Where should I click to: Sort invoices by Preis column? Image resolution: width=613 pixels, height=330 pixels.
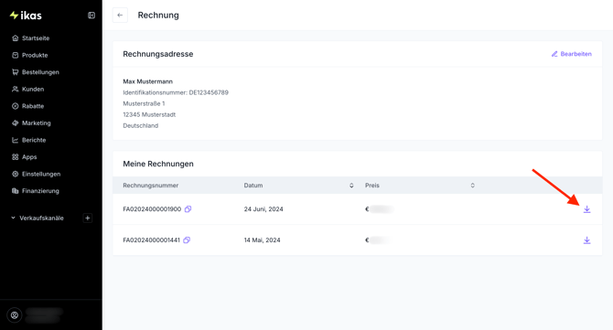pyautogui.click(x=473, y=186)
